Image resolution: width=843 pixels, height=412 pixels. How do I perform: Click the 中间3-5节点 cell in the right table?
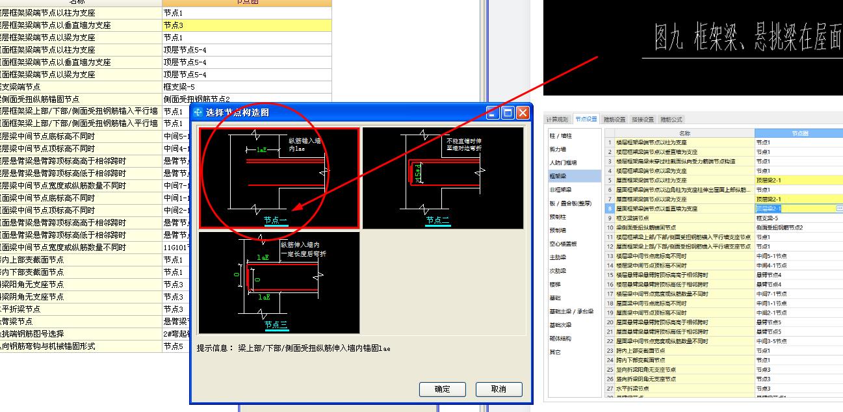pyautogui.click(x=799, y=341)
